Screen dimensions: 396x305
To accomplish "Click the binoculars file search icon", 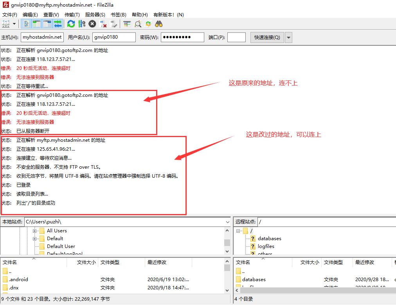I will (158, 24).
